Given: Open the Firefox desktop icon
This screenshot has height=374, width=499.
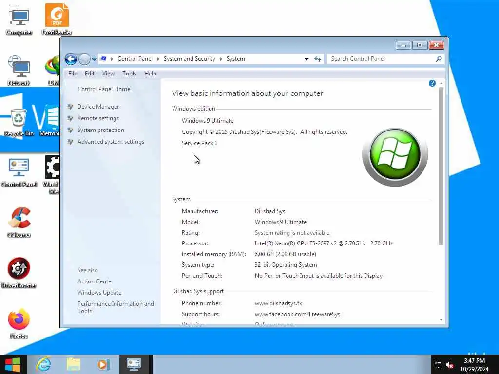Looking at the screenshot, I should point(19,323).
